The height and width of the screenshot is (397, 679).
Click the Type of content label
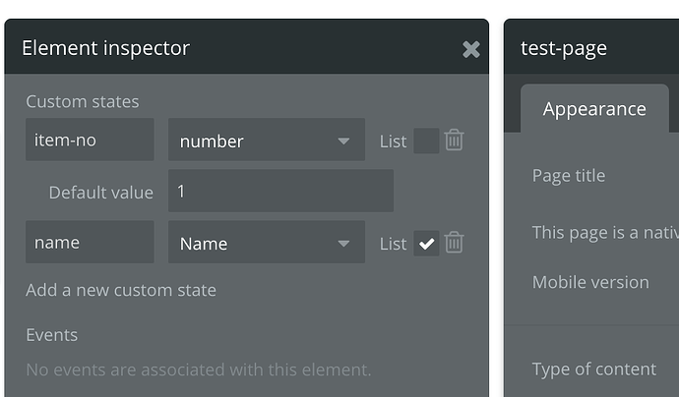click(x=594, y=369)
